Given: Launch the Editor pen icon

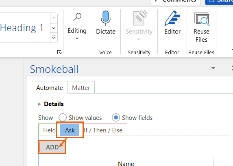Looking at the screenshot, I should (172, 18).
